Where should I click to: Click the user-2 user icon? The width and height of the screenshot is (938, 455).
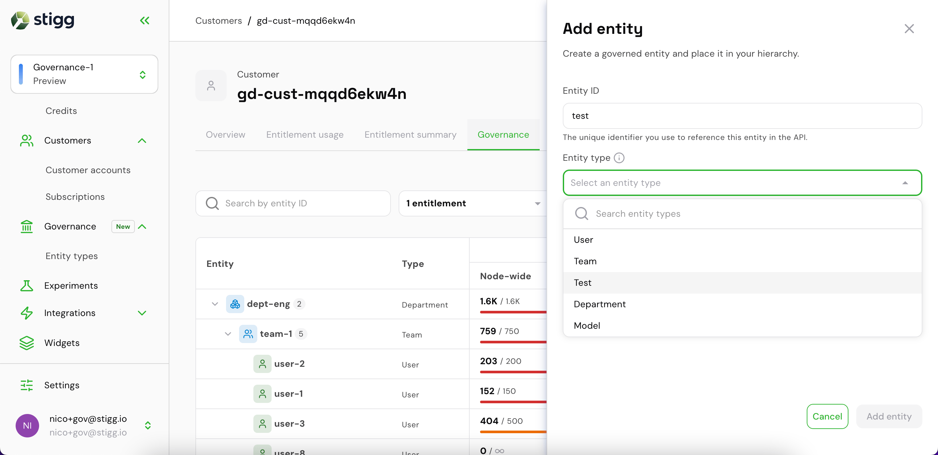pyautogui.click(x=262, y=364)
